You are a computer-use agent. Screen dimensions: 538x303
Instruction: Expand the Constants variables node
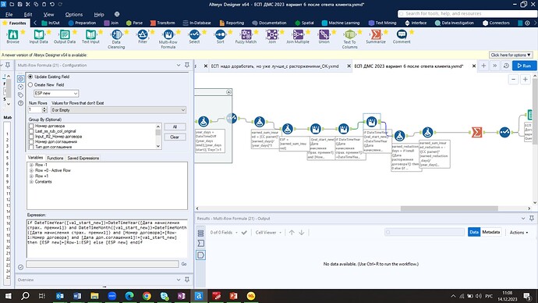[x=31, y=182]
